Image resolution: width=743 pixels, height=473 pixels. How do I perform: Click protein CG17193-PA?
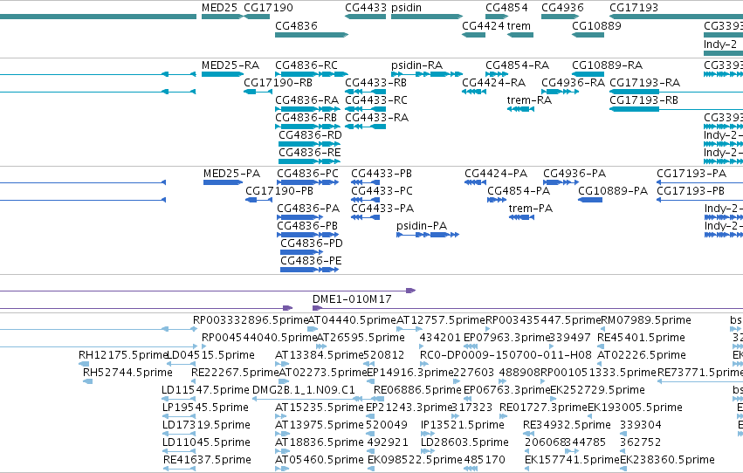(x=691, y=174)
